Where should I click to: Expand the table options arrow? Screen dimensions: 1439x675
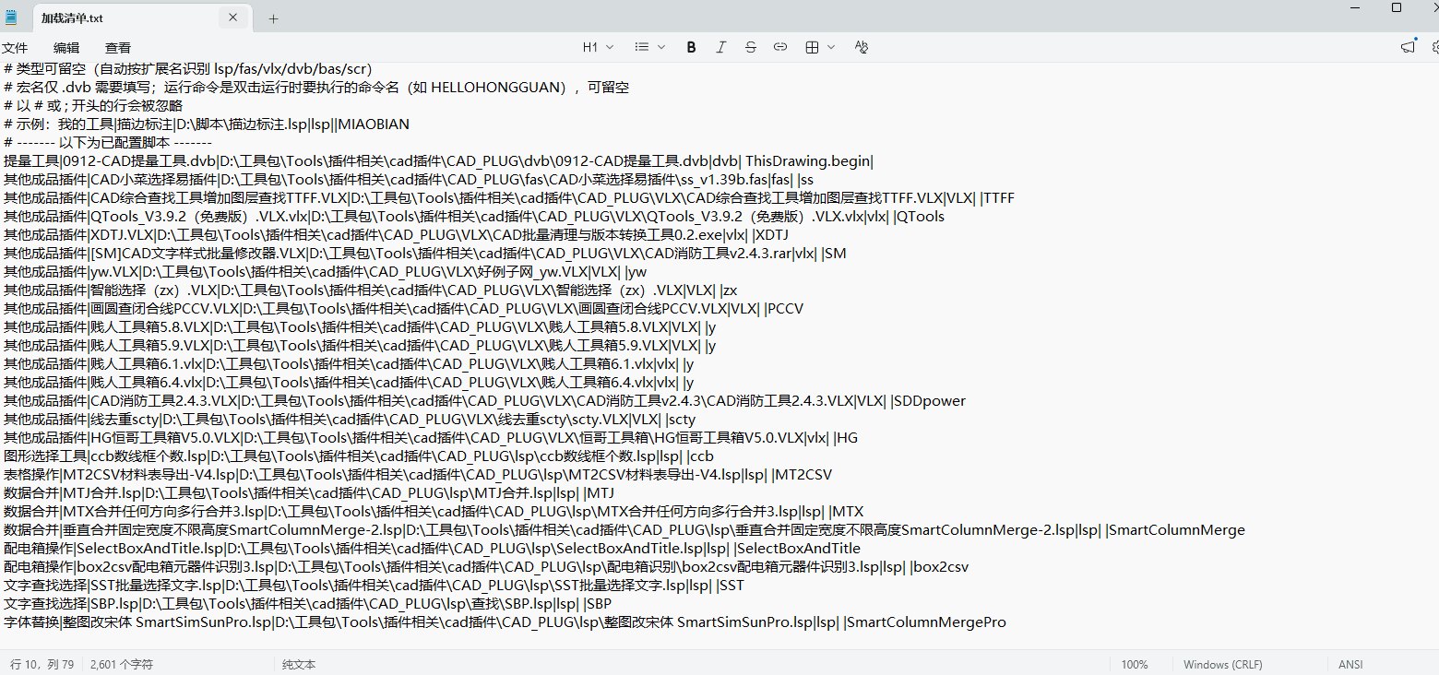[831, 47]
